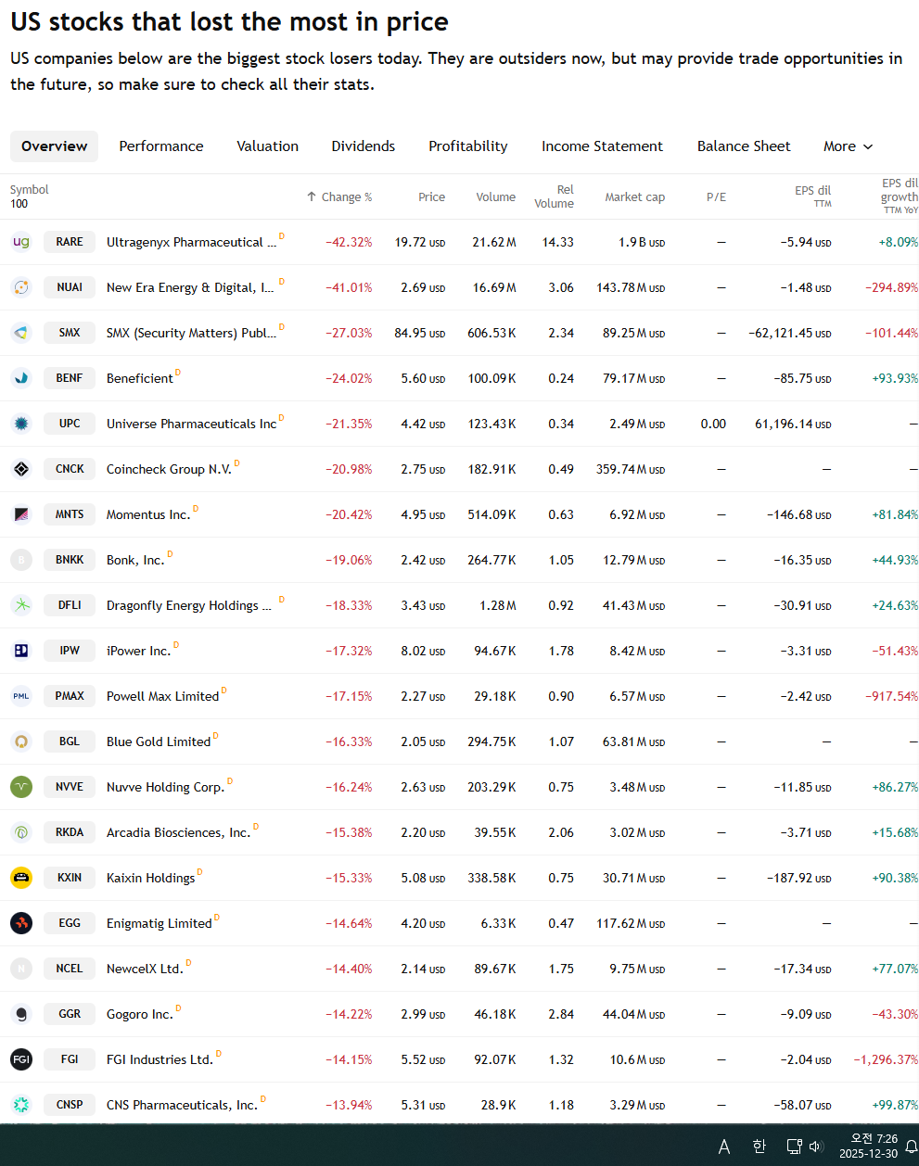
Task: Open taskbar display network icon
Action: point(794,1147)
